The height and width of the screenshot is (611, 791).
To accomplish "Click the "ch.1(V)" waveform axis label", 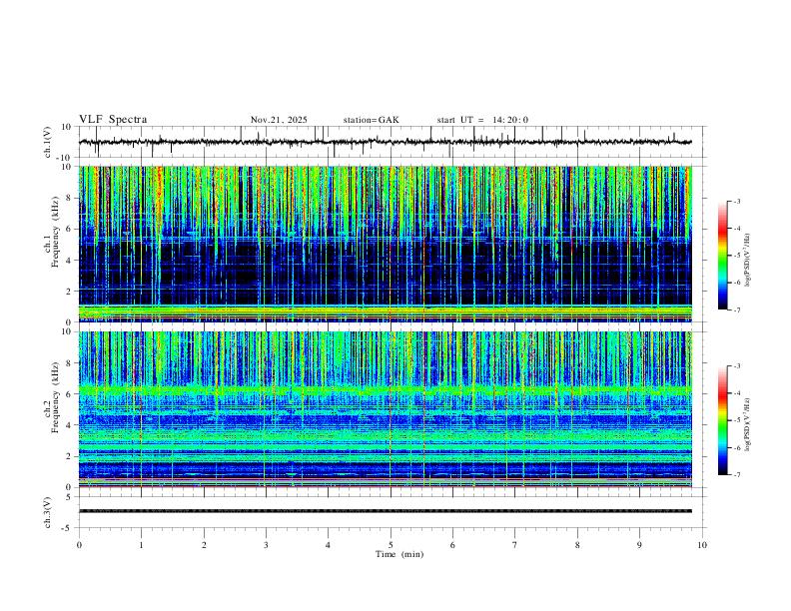I will click(x=48, y=142).
